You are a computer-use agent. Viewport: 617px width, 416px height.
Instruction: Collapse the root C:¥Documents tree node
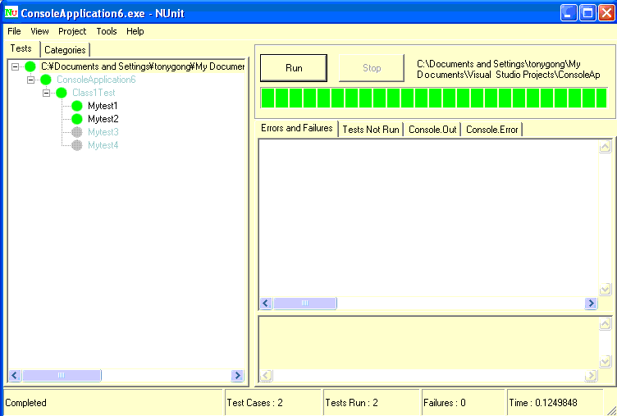click(x=15, y=66)
